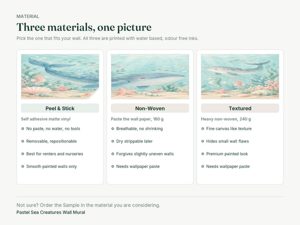Select the Non-Woven material label
The image size is (300, 225).
pos(150,108)
